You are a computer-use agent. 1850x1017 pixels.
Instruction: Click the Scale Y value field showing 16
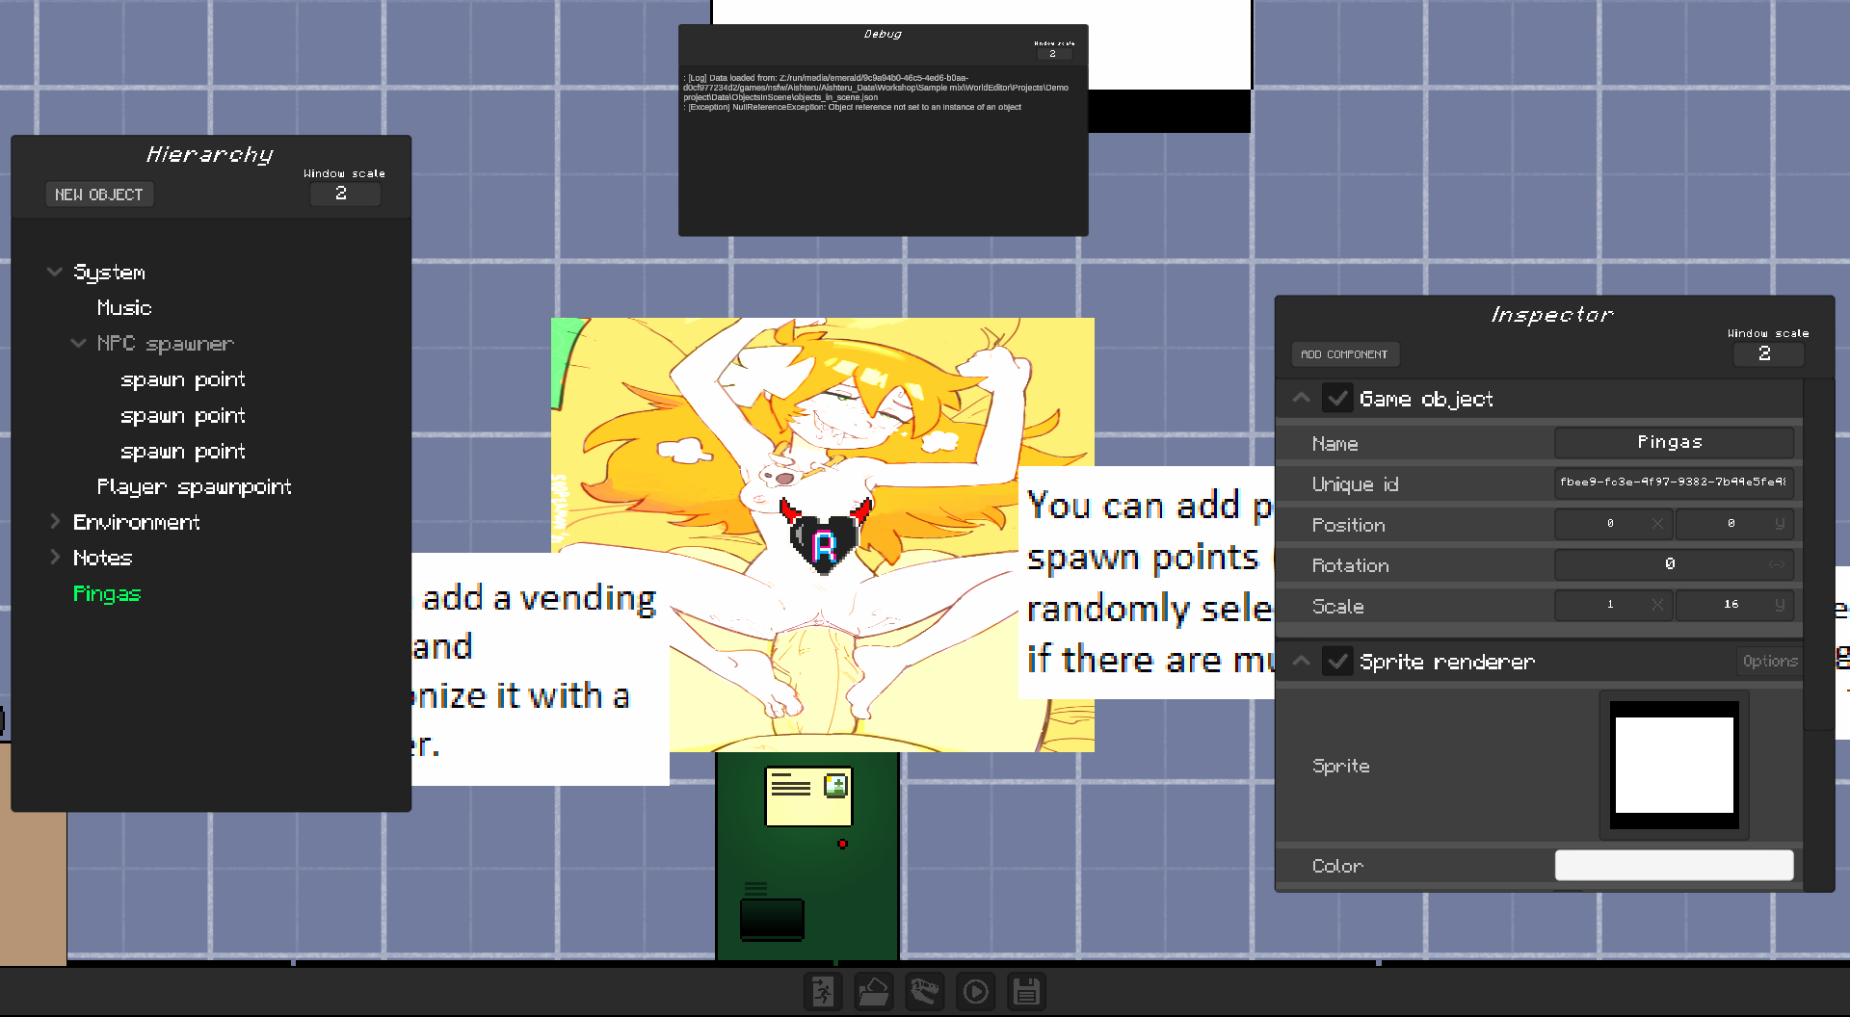point(1734,605)
